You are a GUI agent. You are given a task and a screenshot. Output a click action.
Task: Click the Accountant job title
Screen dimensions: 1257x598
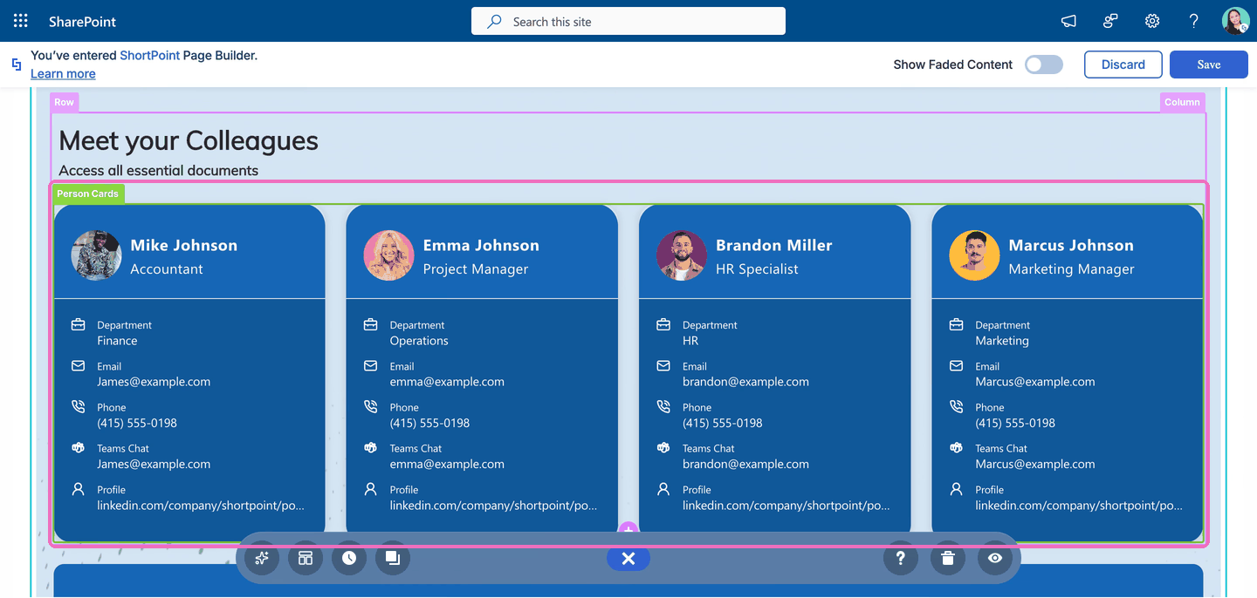click(167, 268)
